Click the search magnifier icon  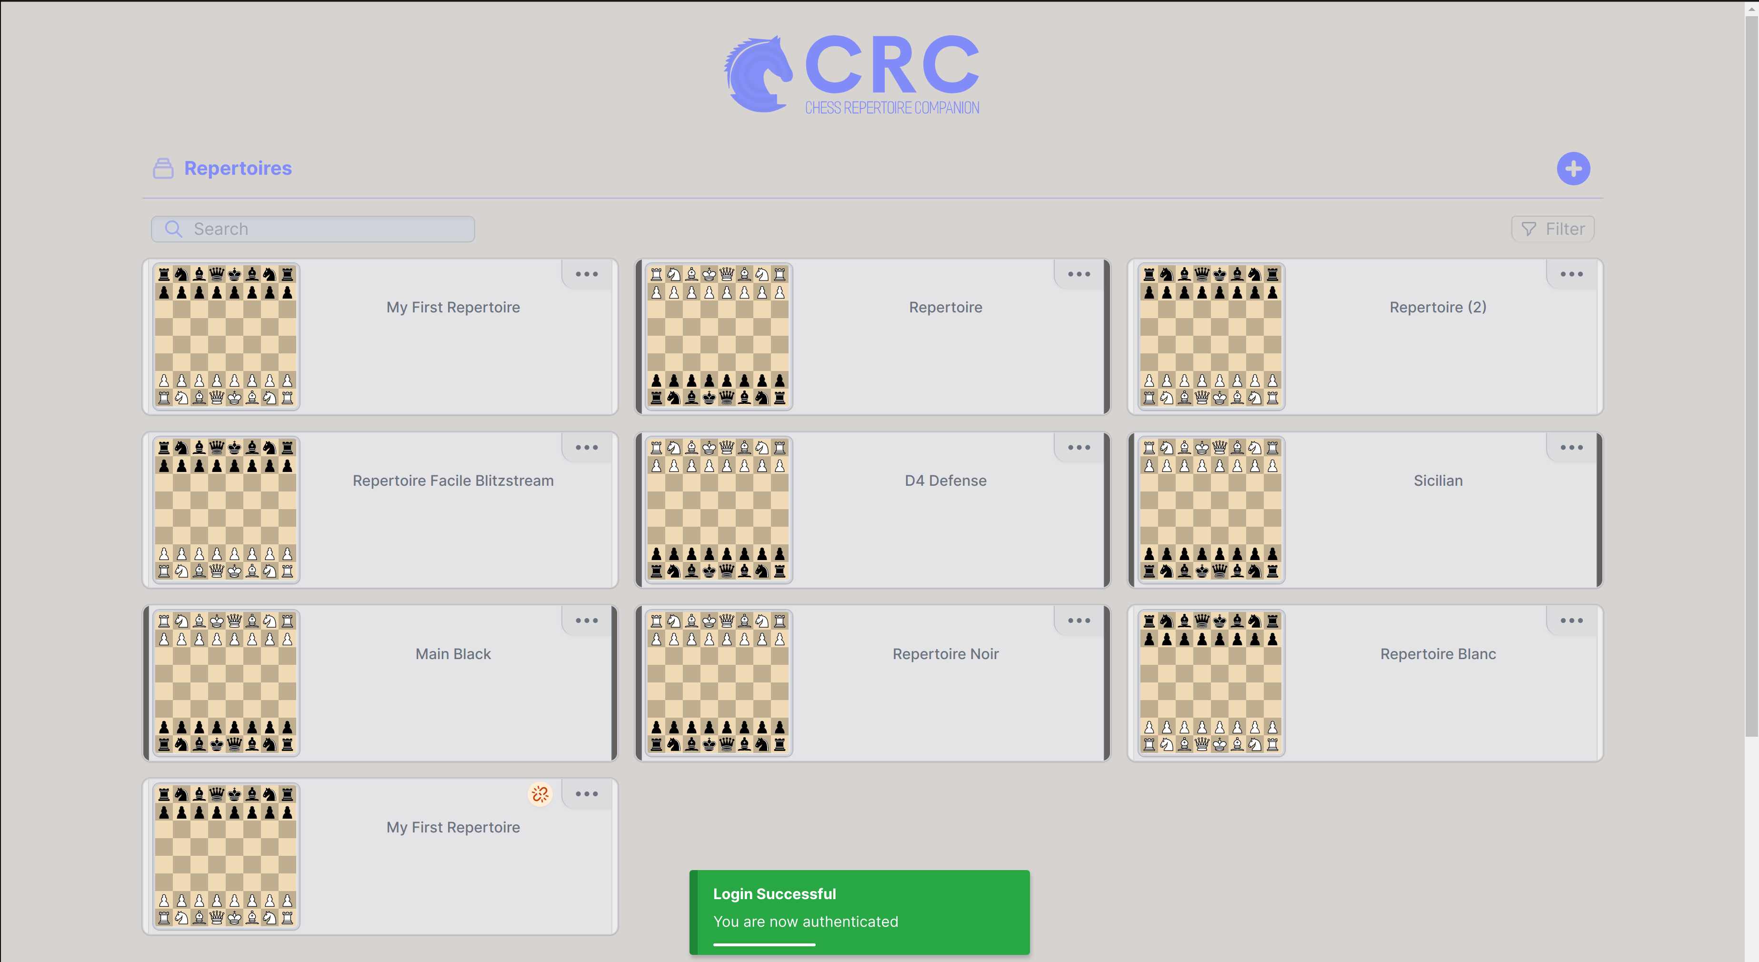173,229
